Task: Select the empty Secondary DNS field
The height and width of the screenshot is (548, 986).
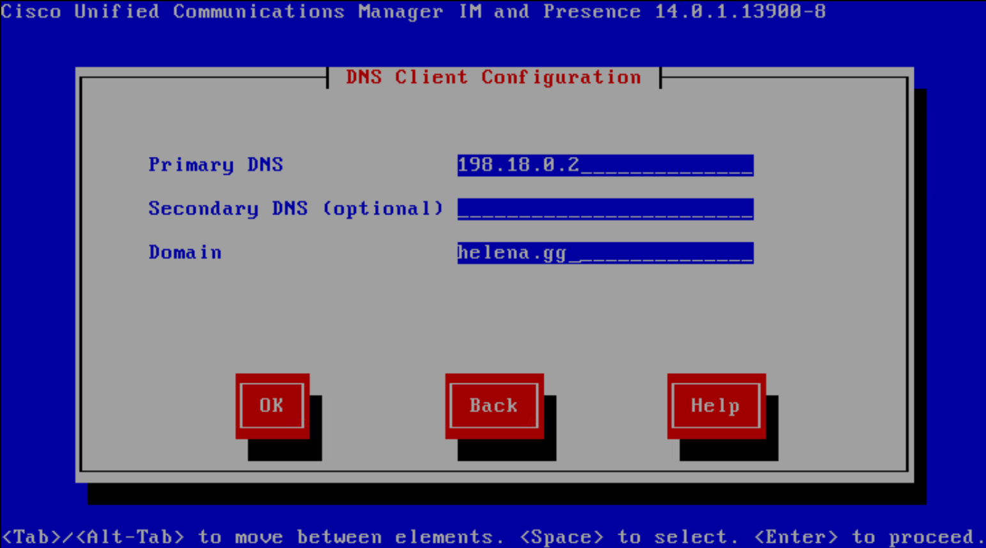Action: 605,209
